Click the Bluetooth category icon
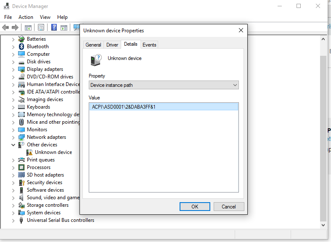Screen dimensions: 331x242 21,47
